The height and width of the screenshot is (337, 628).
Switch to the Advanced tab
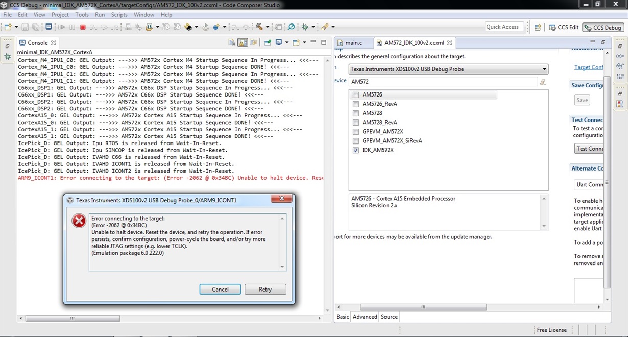point(365,317)
